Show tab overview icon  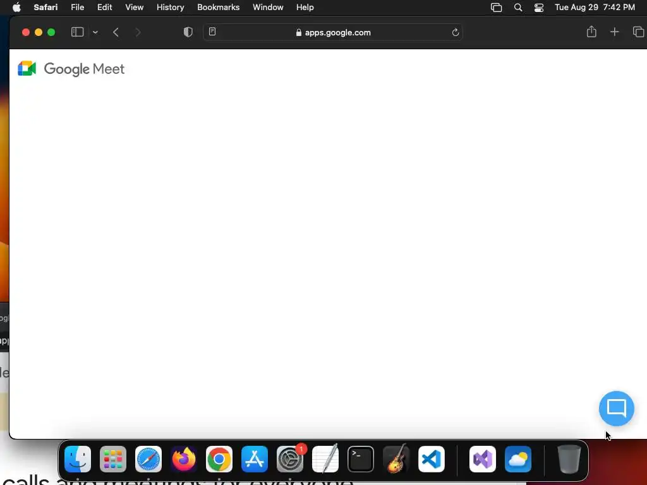click(x=638, y=32)
